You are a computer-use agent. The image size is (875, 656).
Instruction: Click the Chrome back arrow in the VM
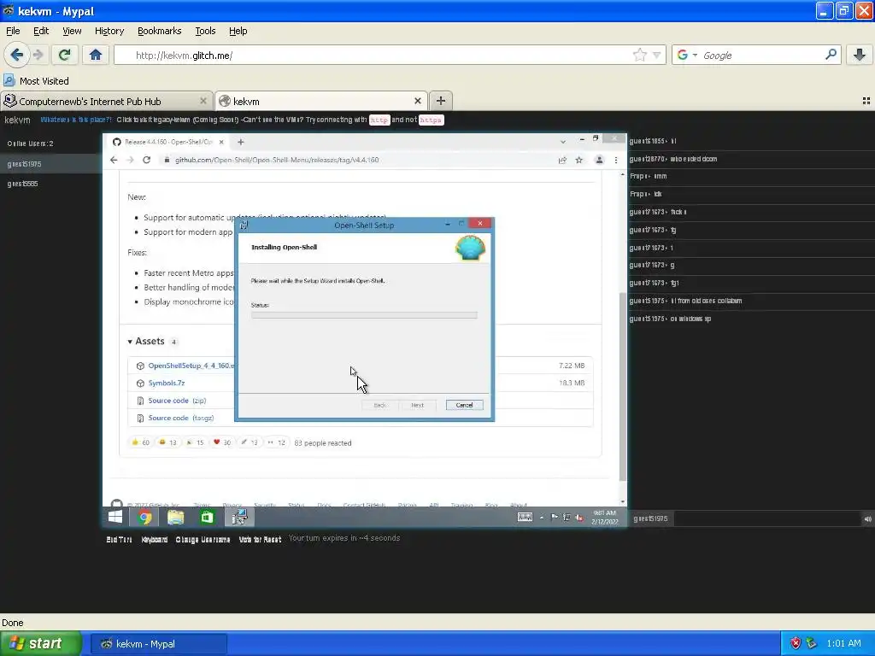click(x=114, y=160)
